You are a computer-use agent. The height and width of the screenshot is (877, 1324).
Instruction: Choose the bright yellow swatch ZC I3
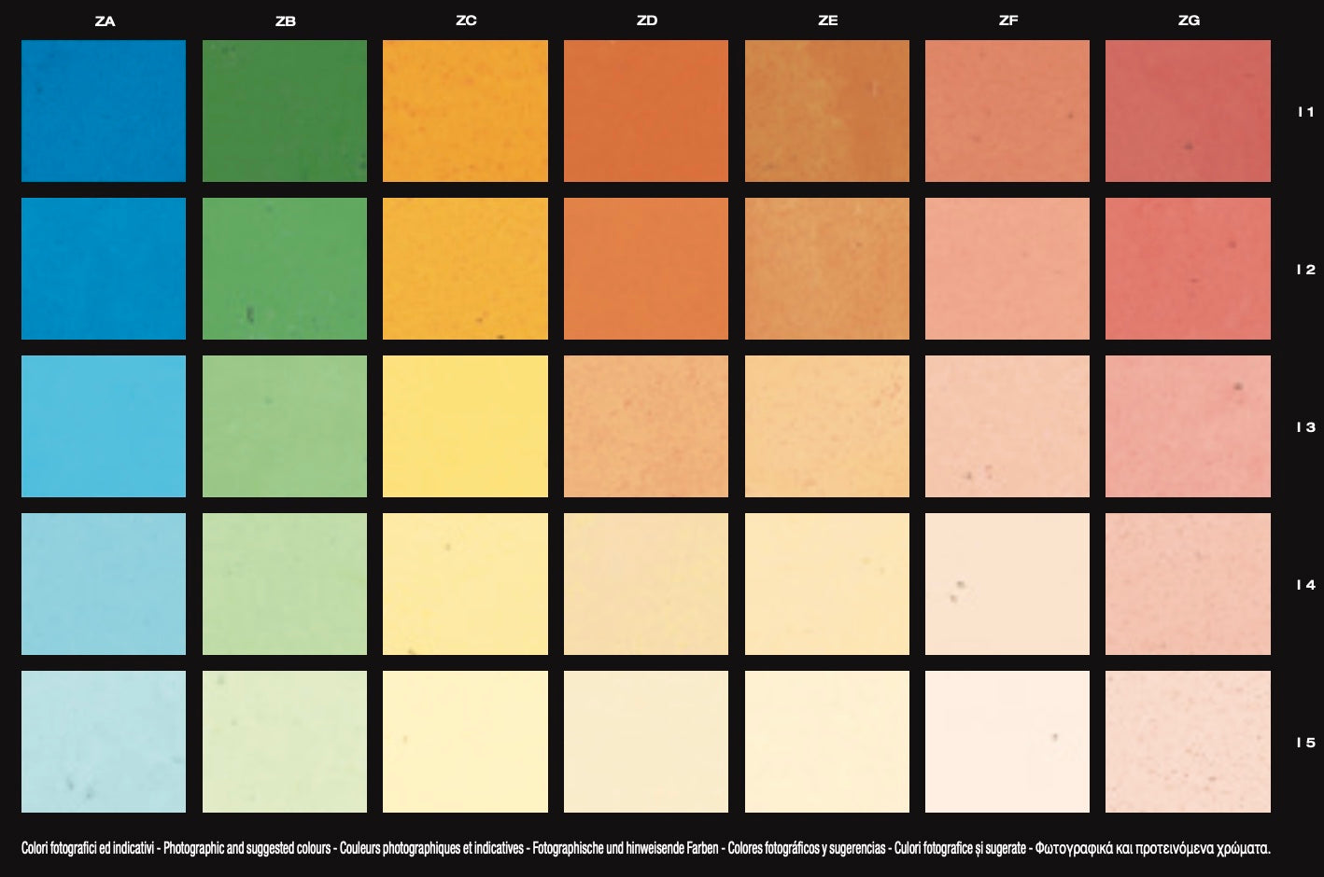coord(465,426)
